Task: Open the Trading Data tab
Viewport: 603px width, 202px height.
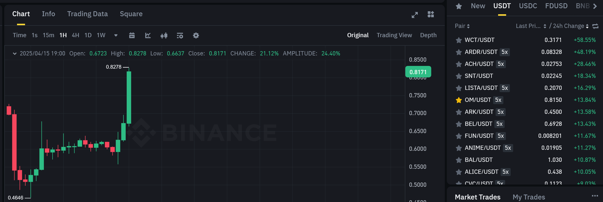Action: click(x=87, y=14)
